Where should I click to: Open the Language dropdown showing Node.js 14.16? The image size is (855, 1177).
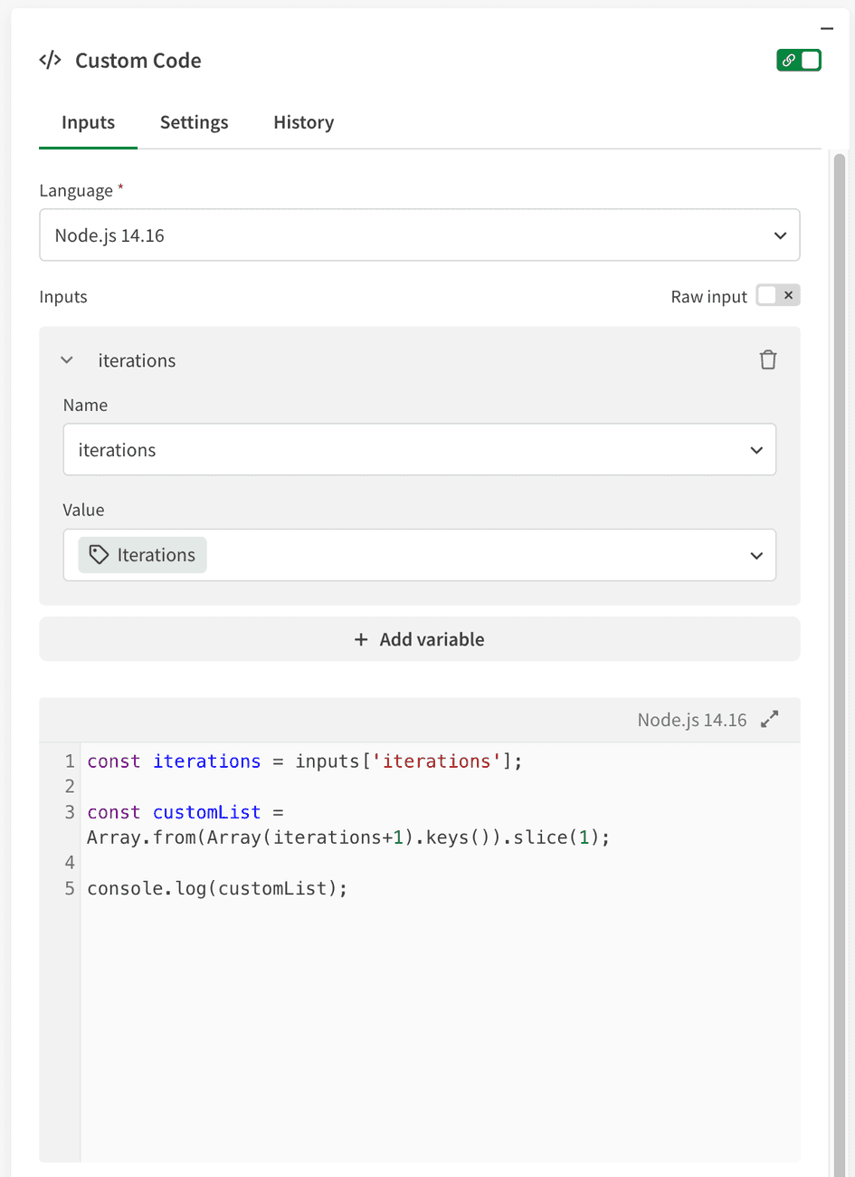(419, 234)
